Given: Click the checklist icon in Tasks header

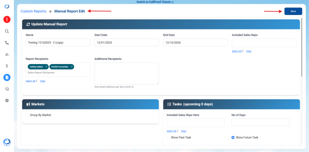Looking at the screenshot, I should tap(169, 104).
